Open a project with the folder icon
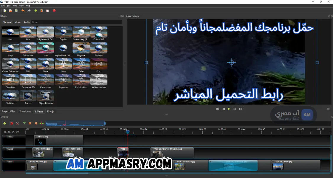The image size is (333, 178). click(x=10, y=11)
